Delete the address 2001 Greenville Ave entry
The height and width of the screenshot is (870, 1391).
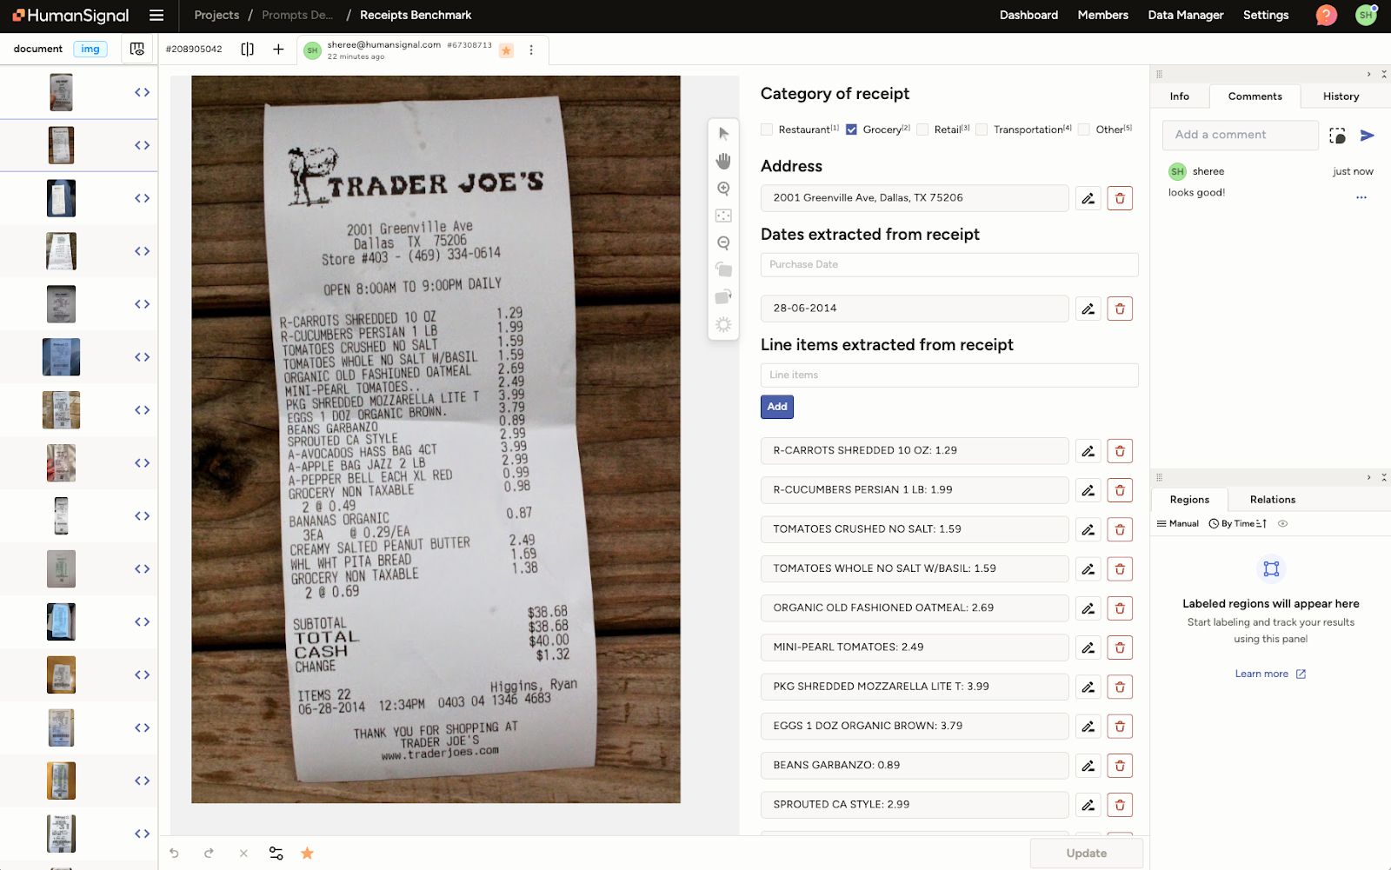point(1120,198)
